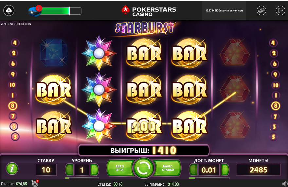Click the Starburst wild star on the middle row
This screenshot has width=288, height=187.
[99, 89]
